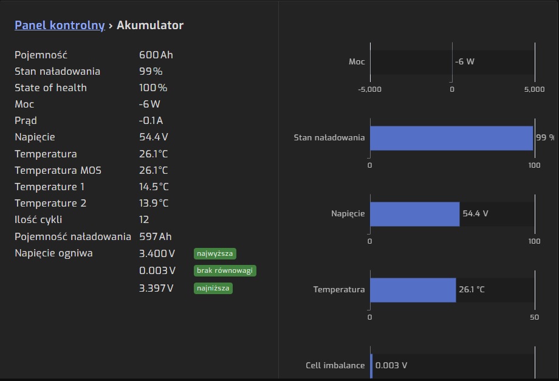Select the Pojemność value 600 Ah
The height and width of the screenshot is (381, 559).
[x=156, y=55]
